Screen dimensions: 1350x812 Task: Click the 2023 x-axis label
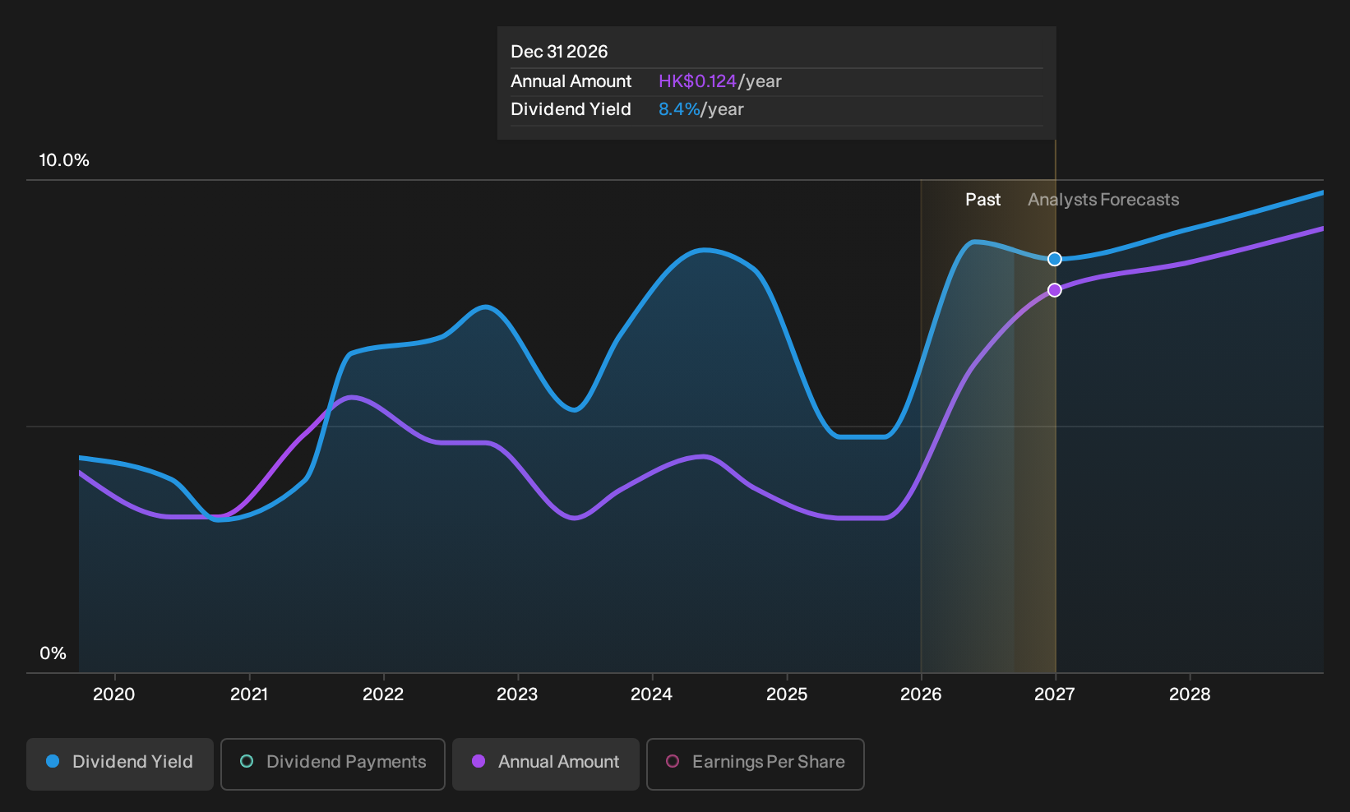pos(517,694)
